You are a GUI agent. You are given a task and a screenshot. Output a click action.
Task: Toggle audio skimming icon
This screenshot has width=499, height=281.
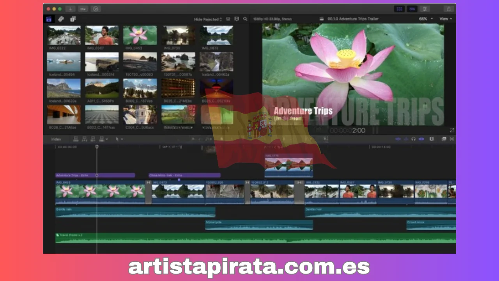406,139
